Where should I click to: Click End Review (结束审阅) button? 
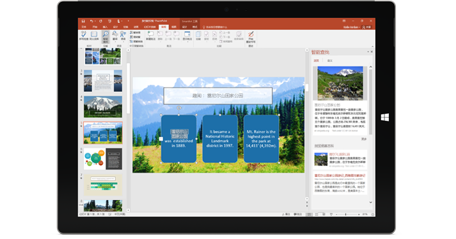239,36
